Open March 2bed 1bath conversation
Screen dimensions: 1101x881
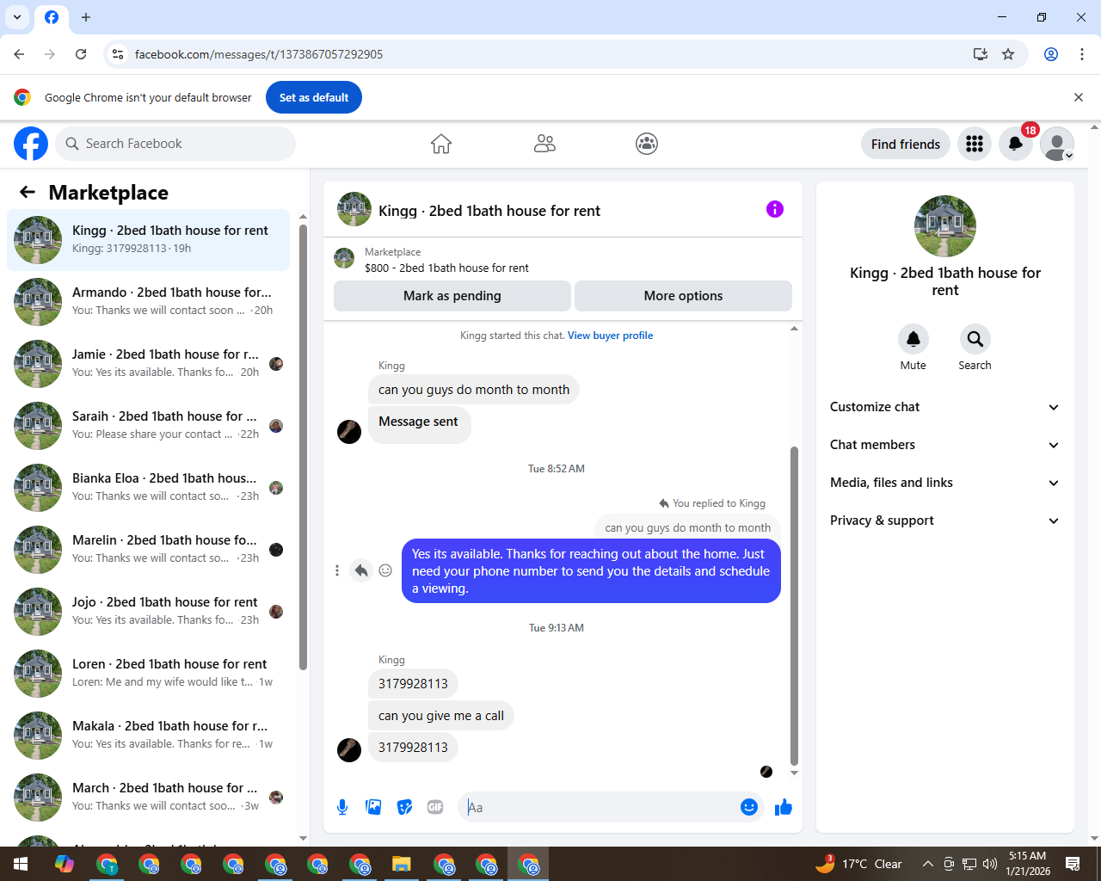click(149, 797)
